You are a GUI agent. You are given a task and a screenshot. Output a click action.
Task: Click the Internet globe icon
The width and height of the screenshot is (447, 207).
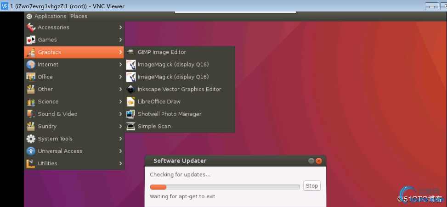click(31, 65)
